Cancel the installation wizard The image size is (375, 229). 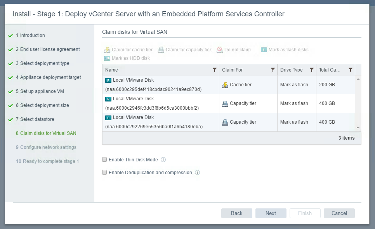[339, 213]
